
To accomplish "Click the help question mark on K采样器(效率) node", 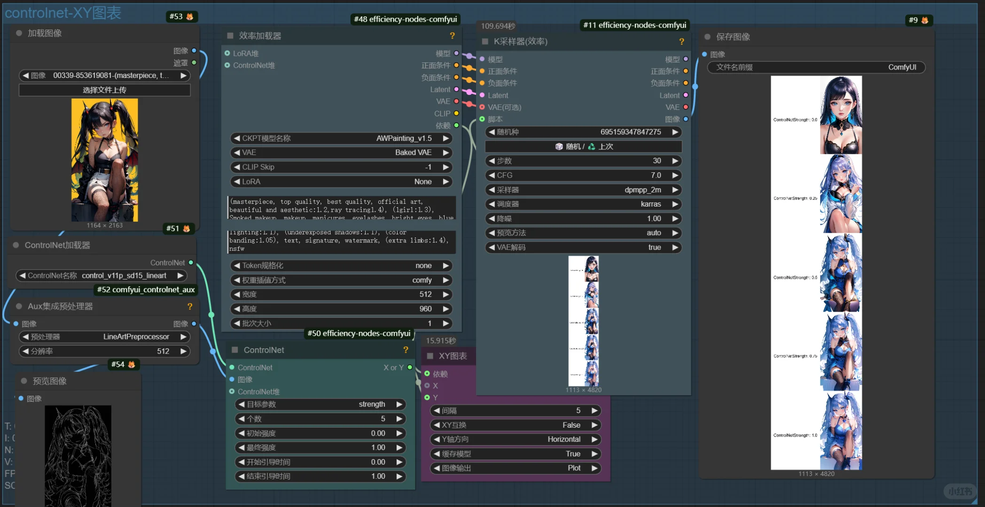I will (681, 42).
